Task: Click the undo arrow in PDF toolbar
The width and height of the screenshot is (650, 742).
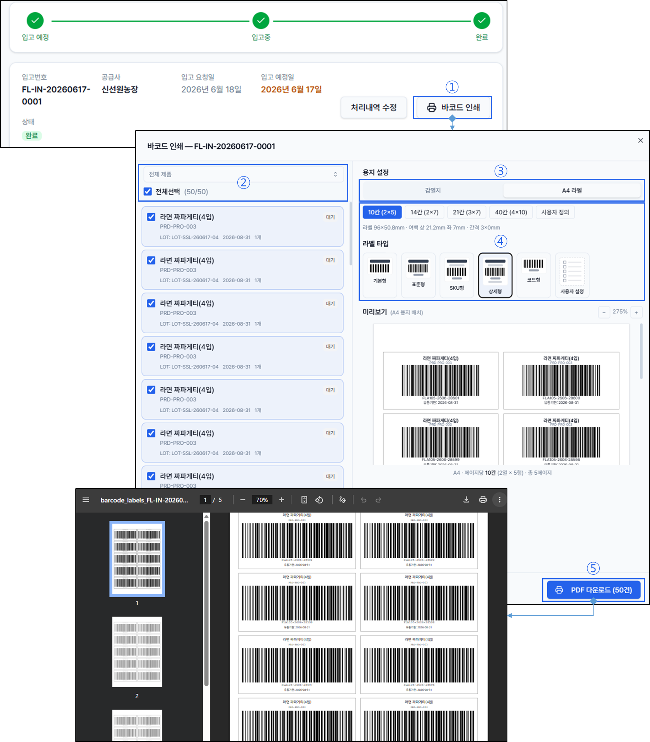Action: [x=364, y=500]
